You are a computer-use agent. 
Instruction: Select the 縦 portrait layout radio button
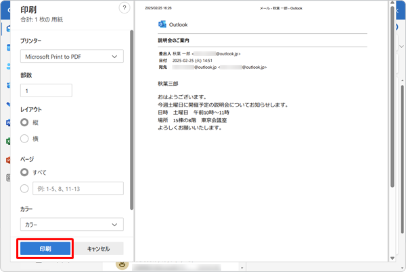[x=24, y=122]
